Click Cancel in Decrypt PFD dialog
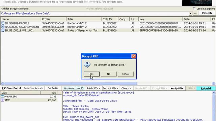 click(126, 74)
